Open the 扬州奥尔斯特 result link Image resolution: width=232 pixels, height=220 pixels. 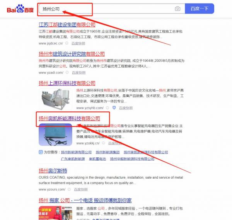click(53, 171)
